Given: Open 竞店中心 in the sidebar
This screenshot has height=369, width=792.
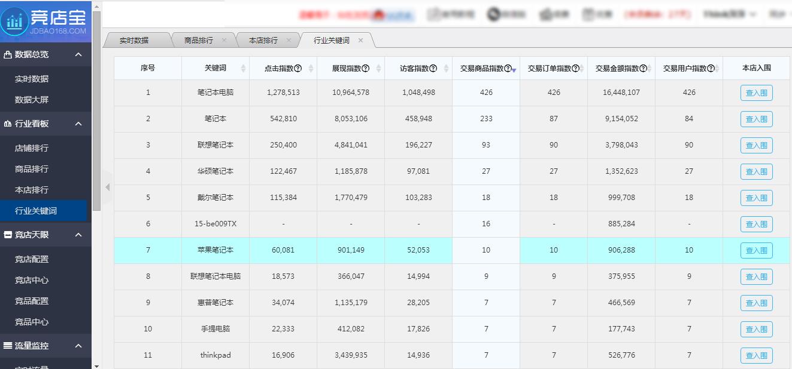Looking at the screenshot, I should coord(32,280).
